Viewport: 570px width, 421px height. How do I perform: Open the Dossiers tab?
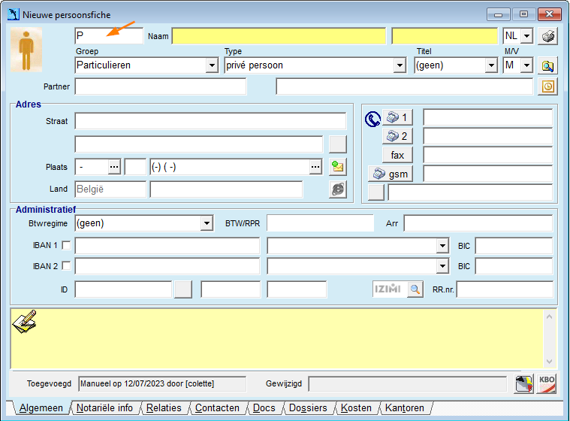[x=308, y=408]
